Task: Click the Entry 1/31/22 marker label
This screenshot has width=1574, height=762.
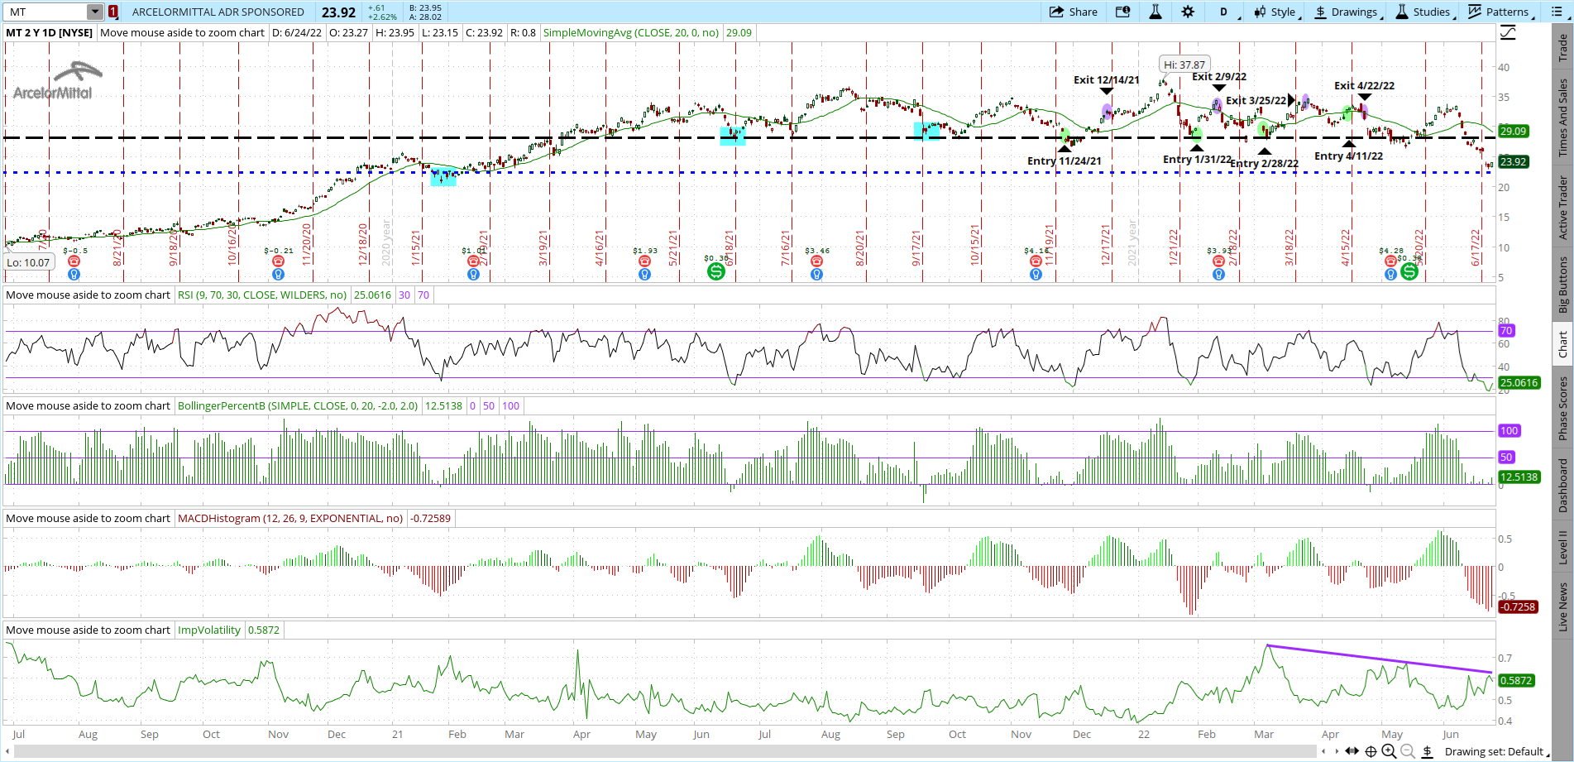Action: pyautogui.click(x=1198, y=160)
